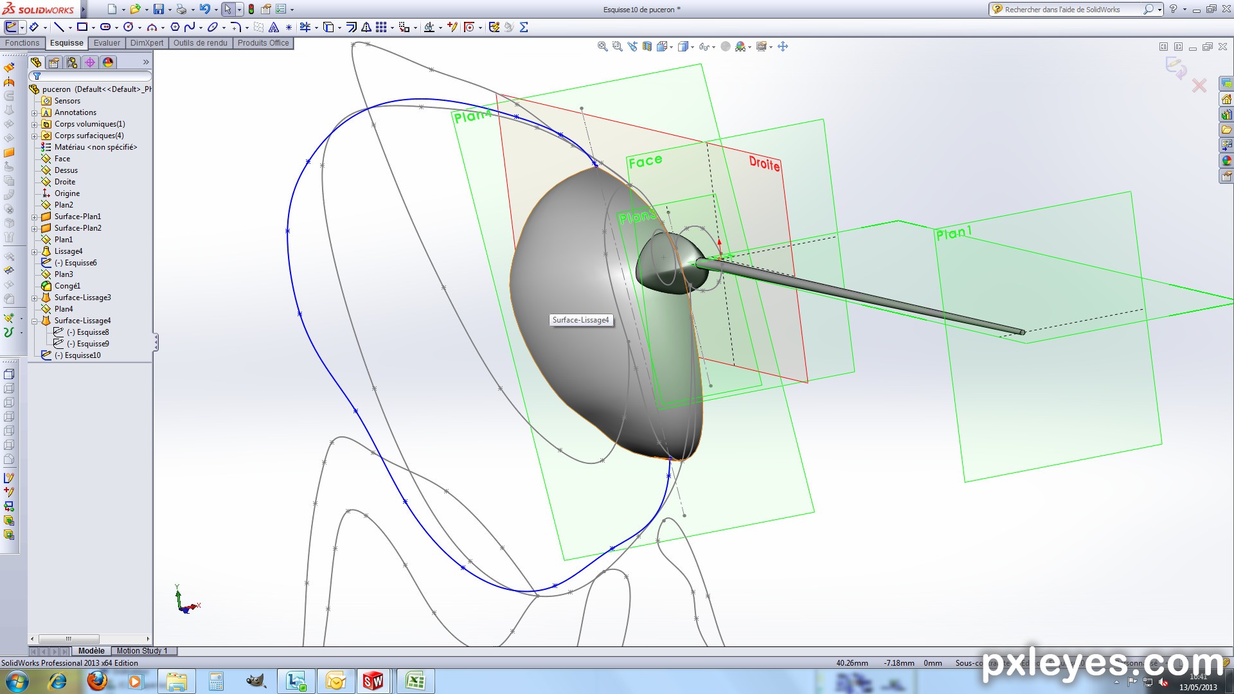Click the exit sketch confirmation corner icon
This screenshot has width=1234, height=694.
1176,67
